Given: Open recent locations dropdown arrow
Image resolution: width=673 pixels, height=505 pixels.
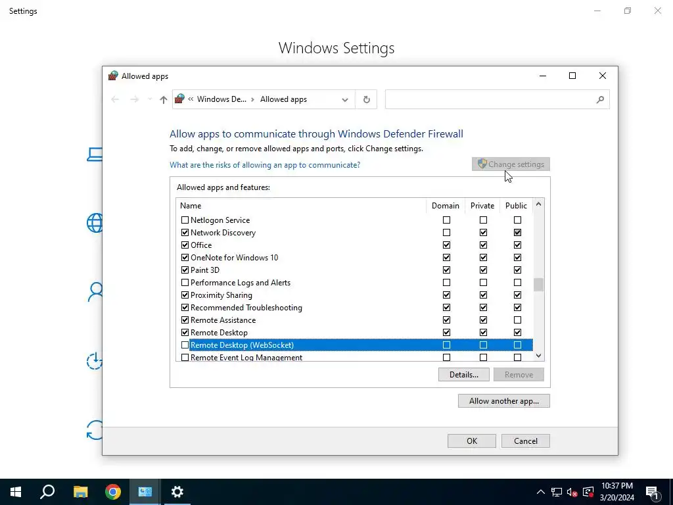Looking at the screenshot, I should click(x=149, y=100).
